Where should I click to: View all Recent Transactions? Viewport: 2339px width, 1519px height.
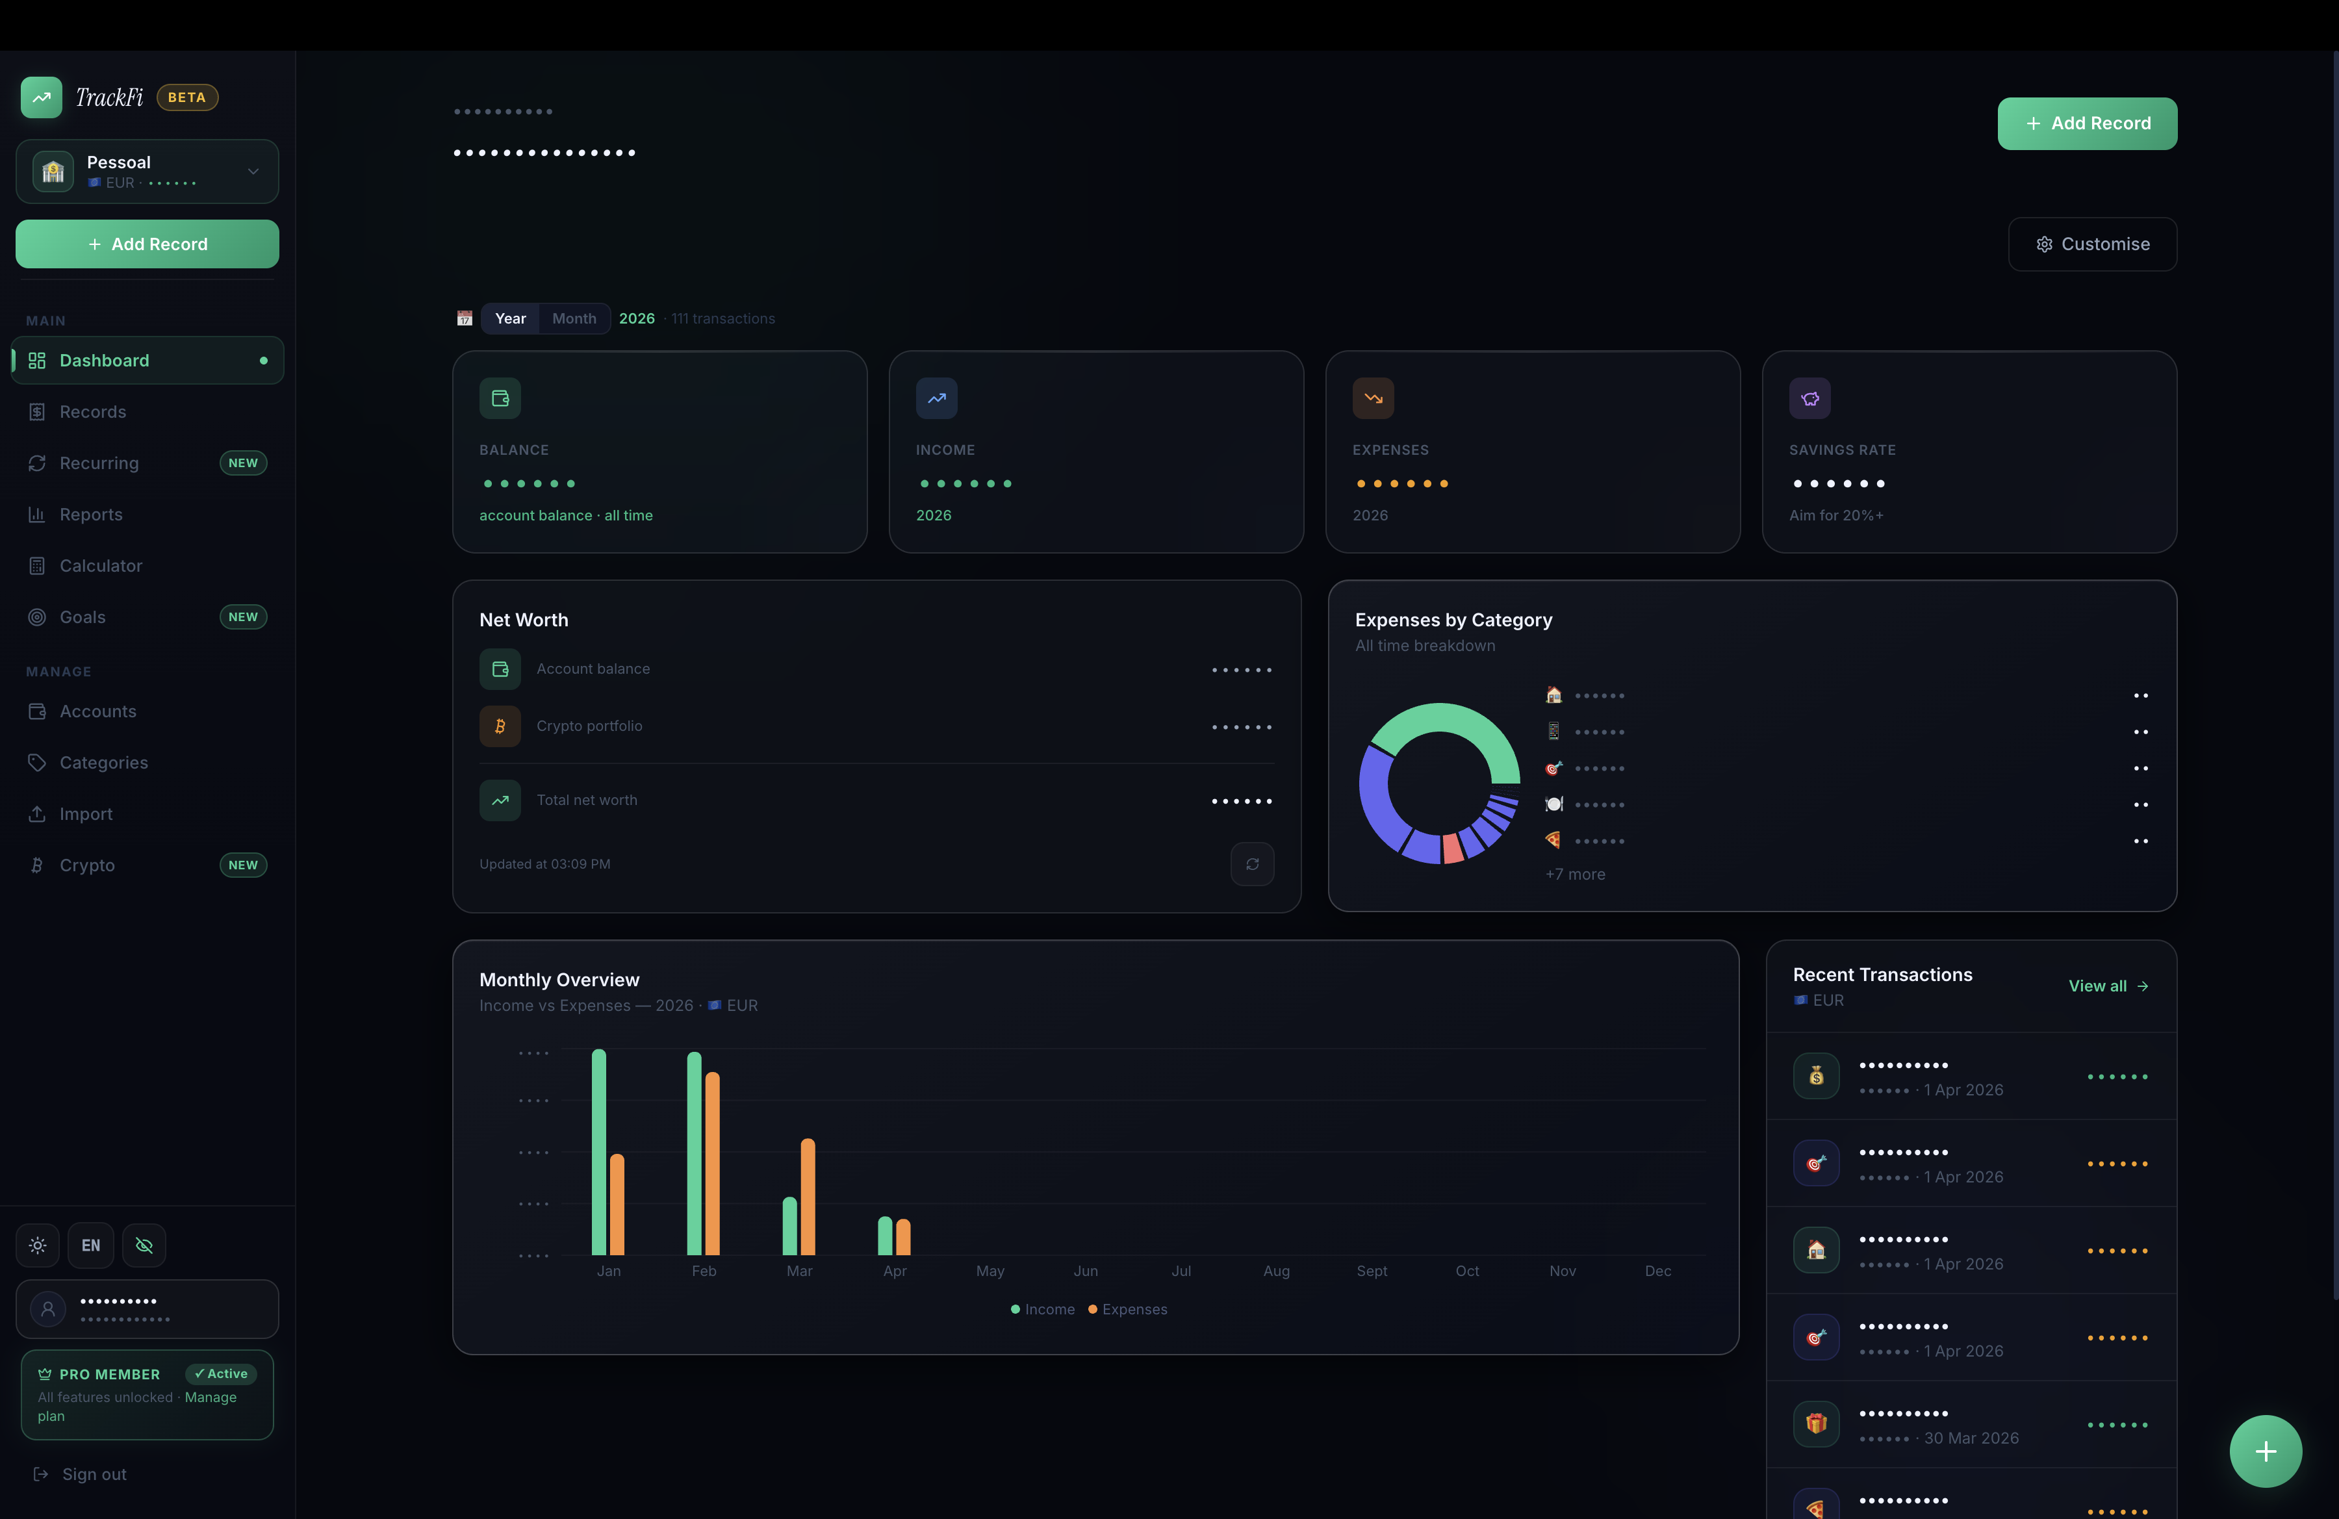2107,986
